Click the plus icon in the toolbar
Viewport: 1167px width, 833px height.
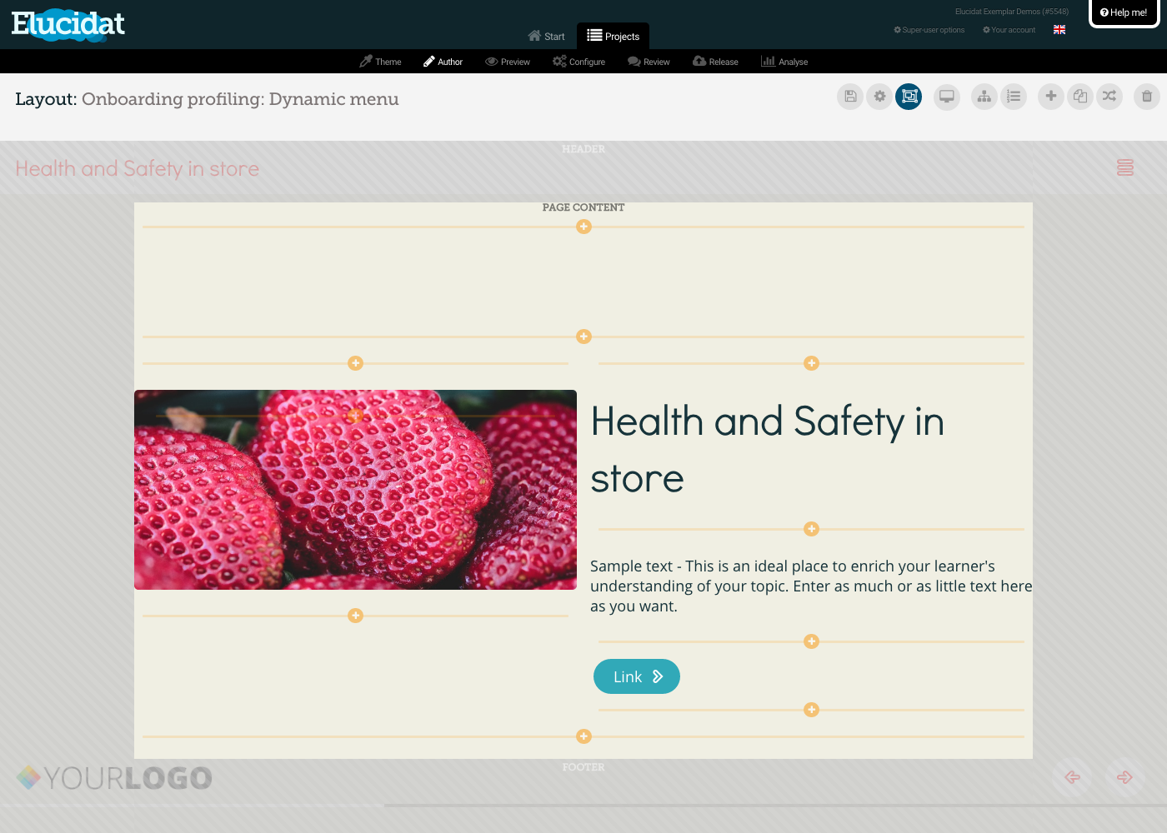1051,97
